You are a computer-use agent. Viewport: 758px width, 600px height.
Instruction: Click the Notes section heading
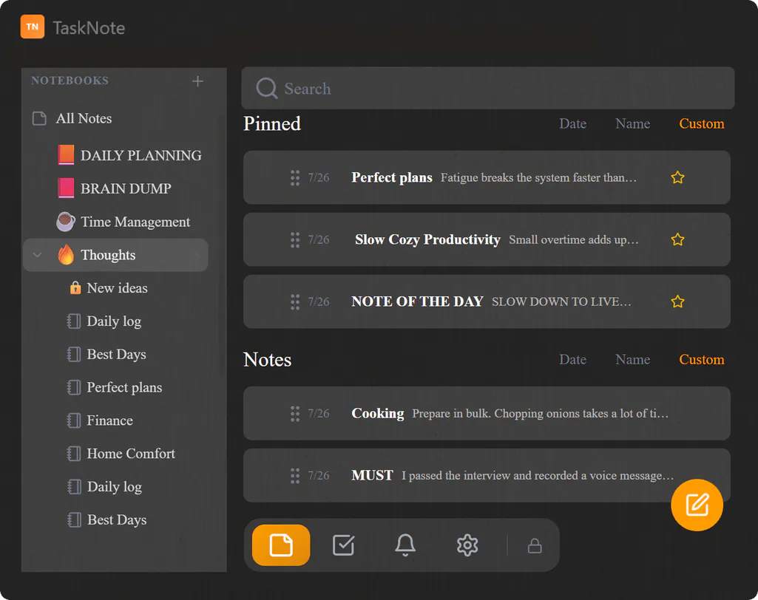pos(267,360)
